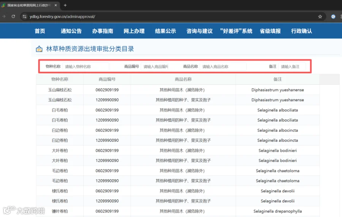
Task: Select the active browser tab title
Action: coord(29,5)
